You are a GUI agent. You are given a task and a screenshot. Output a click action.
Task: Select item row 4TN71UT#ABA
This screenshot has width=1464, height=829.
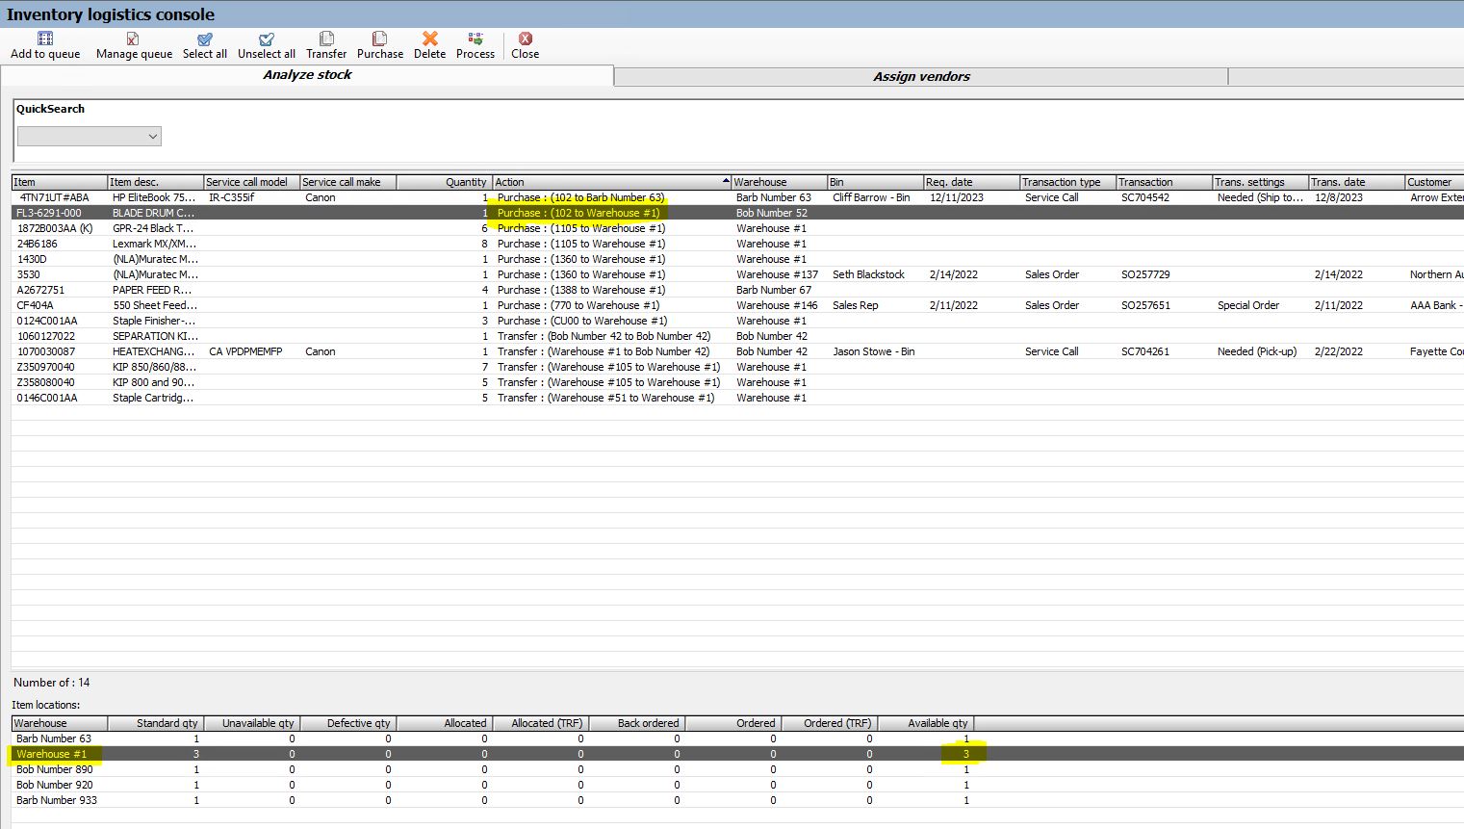(737, 197)
